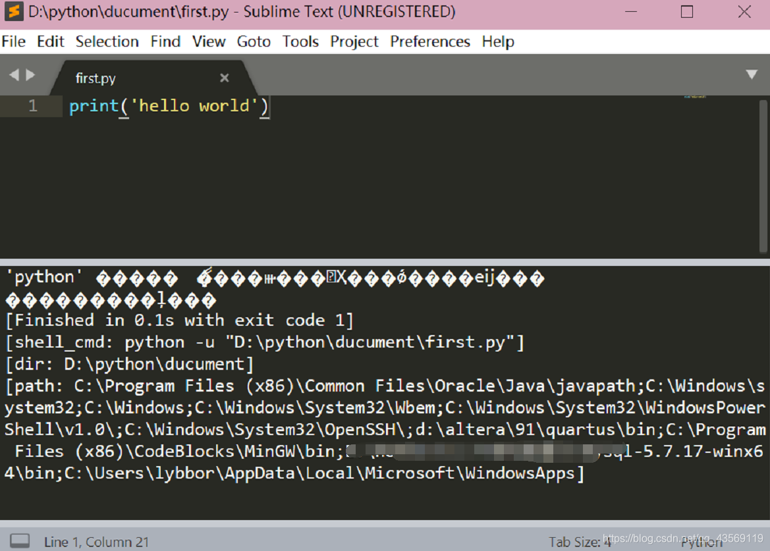Screen dimensions: 770x551
Task: Click line number 1 in the gutter
Action: (33, 106)
